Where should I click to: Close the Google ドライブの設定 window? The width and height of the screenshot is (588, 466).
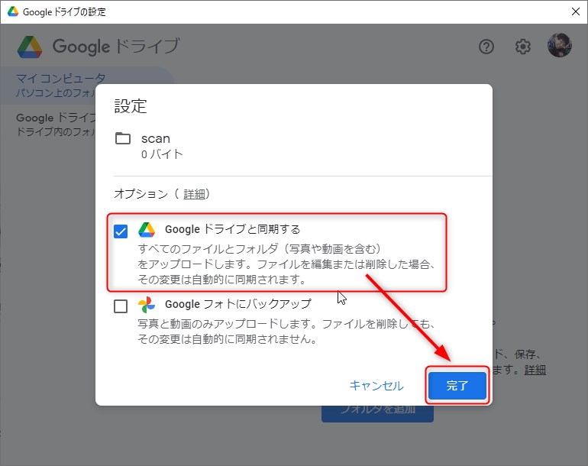[x=575, y=11]
